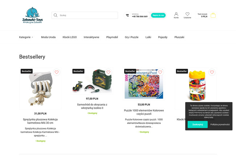Viewport: 236px width, 163px height.
Task: Click the Zabawki-Toys elephant logo
Action: (33, 15)
